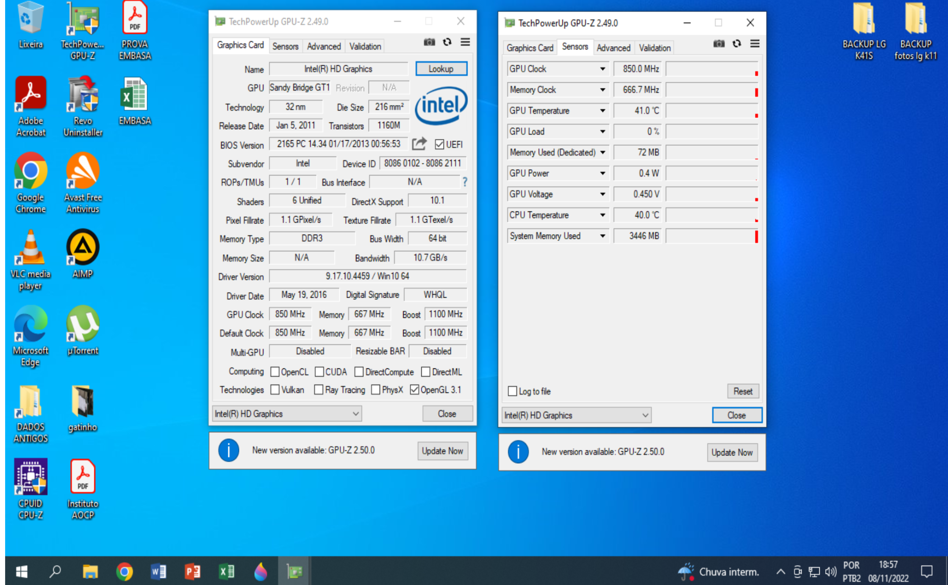Click the BIOS Version text field
The height and width of the screenshot is (585, 948).
click(338, 144)
